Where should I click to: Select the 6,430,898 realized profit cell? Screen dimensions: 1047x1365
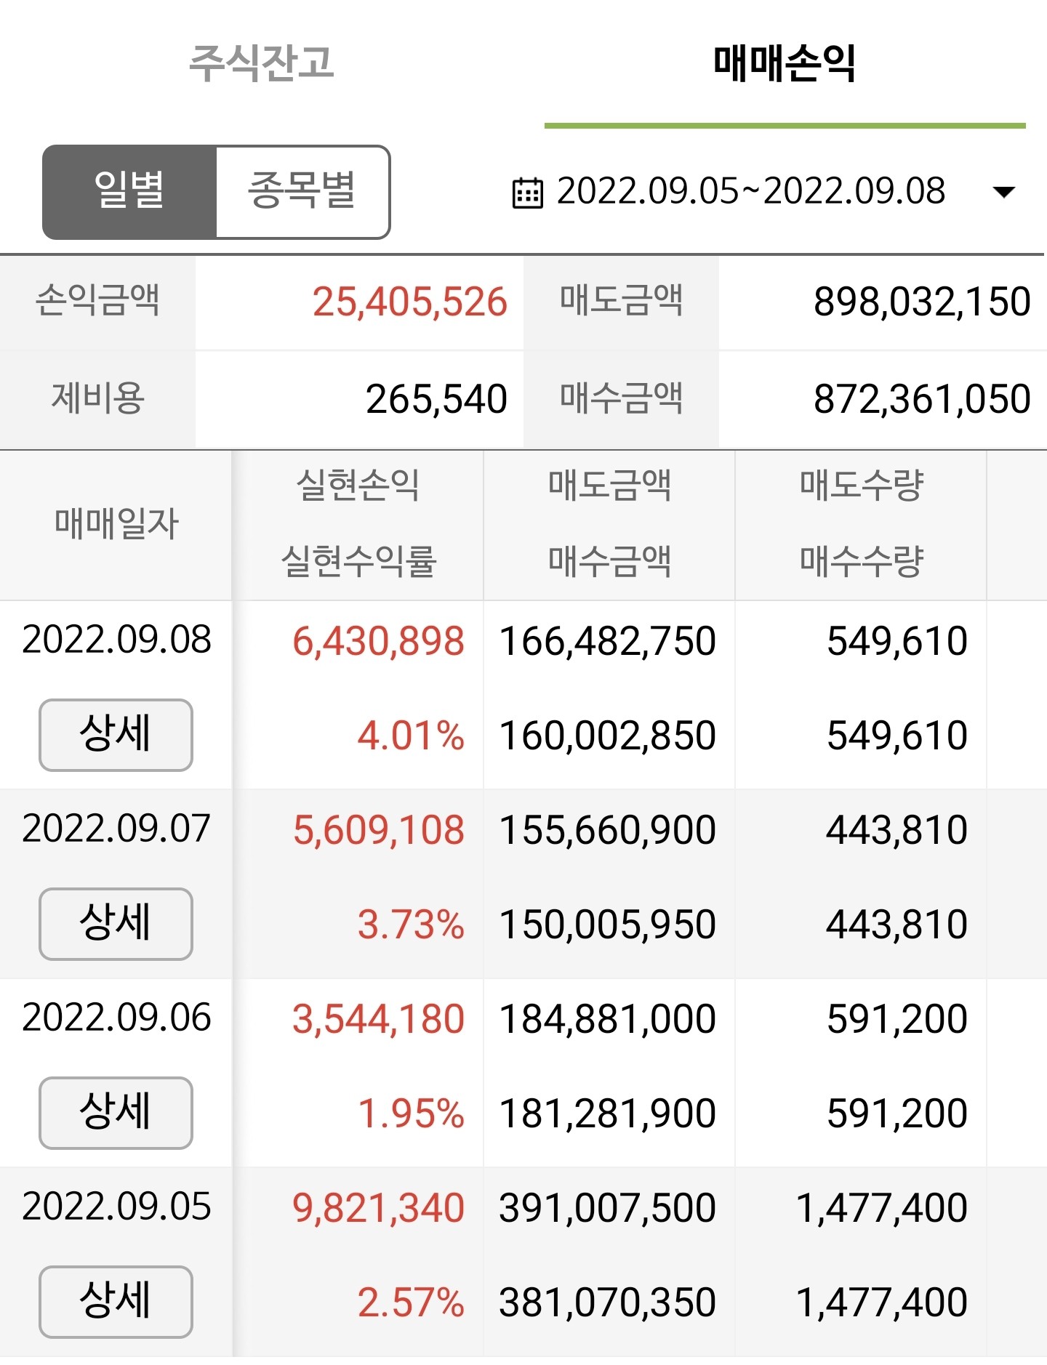[378, 642]
